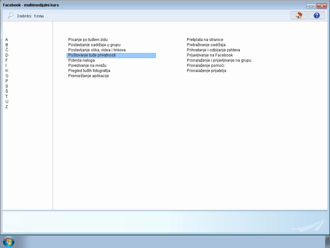Select highlighted Poštovanje tuđe privatnosti topic
Screen dimensions: 330x248
[x=92, y=55]
